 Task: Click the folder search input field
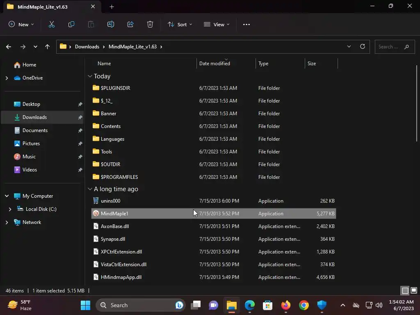395,47
